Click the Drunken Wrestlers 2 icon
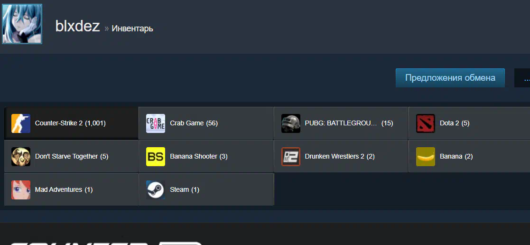The width and height of the screenshot is (530, 245). coord(291,156)
